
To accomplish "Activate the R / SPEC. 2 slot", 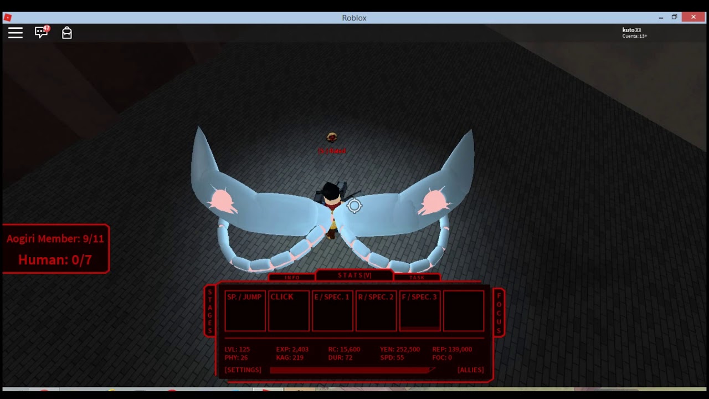I will (x=376, y=311).
